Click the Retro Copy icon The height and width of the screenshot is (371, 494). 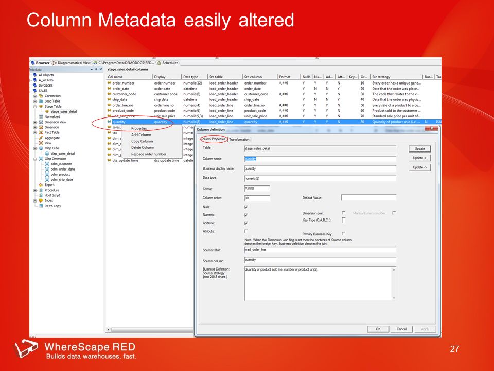tap(41, 206)
